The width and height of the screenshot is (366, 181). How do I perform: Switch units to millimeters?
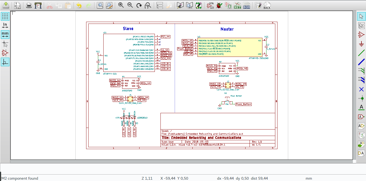(5, 34)
